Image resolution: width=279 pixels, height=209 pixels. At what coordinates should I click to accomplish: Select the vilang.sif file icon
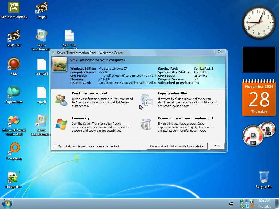click(42, 67)
